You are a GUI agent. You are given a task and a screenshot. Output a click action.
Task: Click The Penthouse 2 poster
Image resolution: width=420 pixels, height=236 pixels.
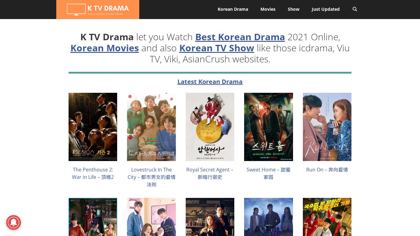click(x=93, y=127)
